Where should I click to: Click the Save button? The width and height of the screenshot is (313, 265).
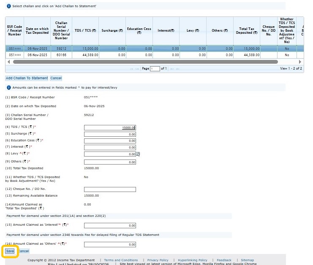pos(10,251)
